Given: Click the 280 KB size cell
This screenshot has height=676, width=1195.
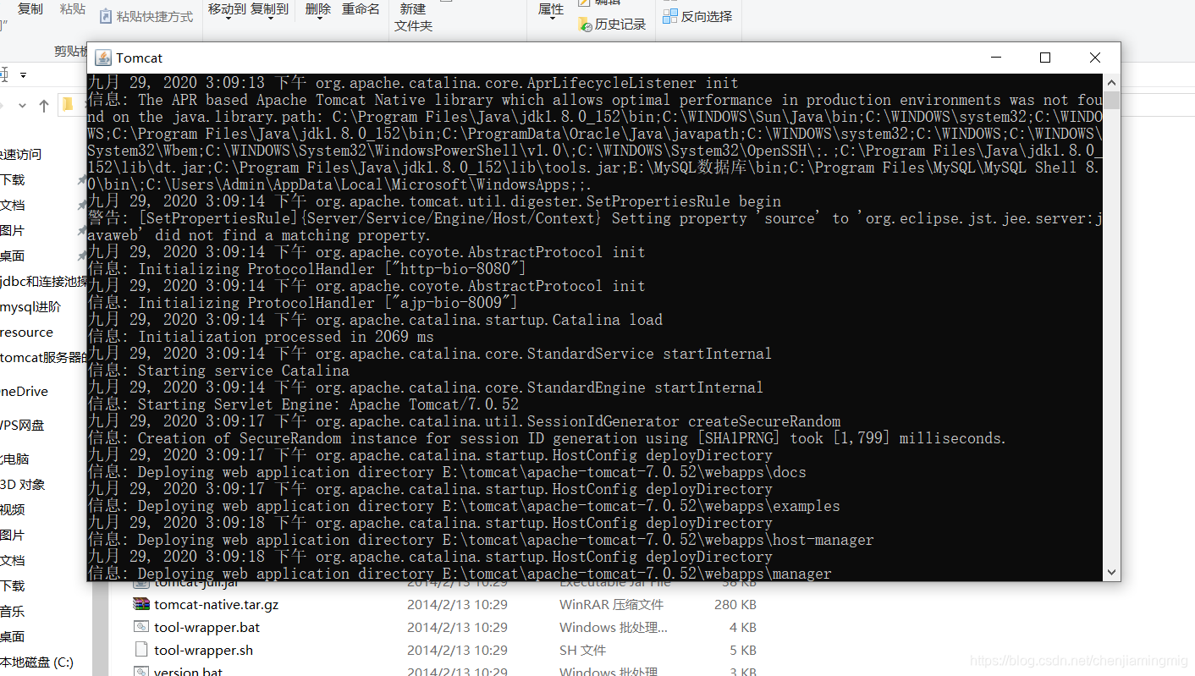Looking at the screenshot, I should (x=735, y=604).
